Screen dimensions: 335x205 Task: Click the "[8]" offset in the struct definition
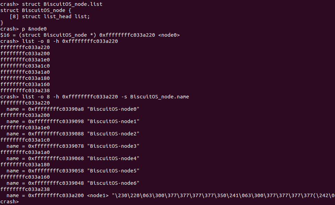(x=14, y=16)
